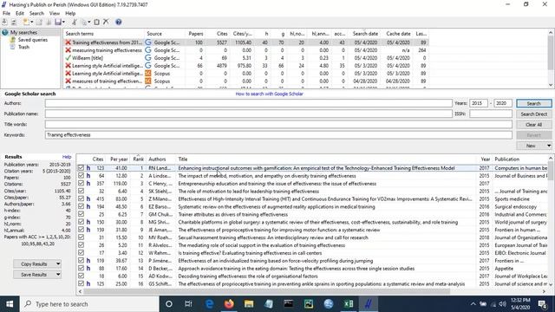Uncheck the SK Stiehl paper checkbox
Screen dimensions: 555x312
81,191
